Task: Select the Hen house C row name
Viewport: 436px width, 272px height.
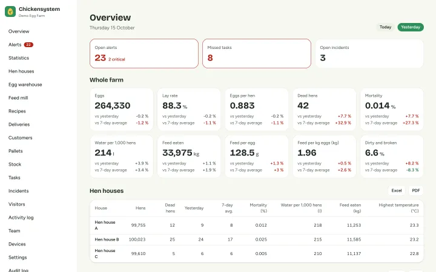Action: tap(105, 254)
